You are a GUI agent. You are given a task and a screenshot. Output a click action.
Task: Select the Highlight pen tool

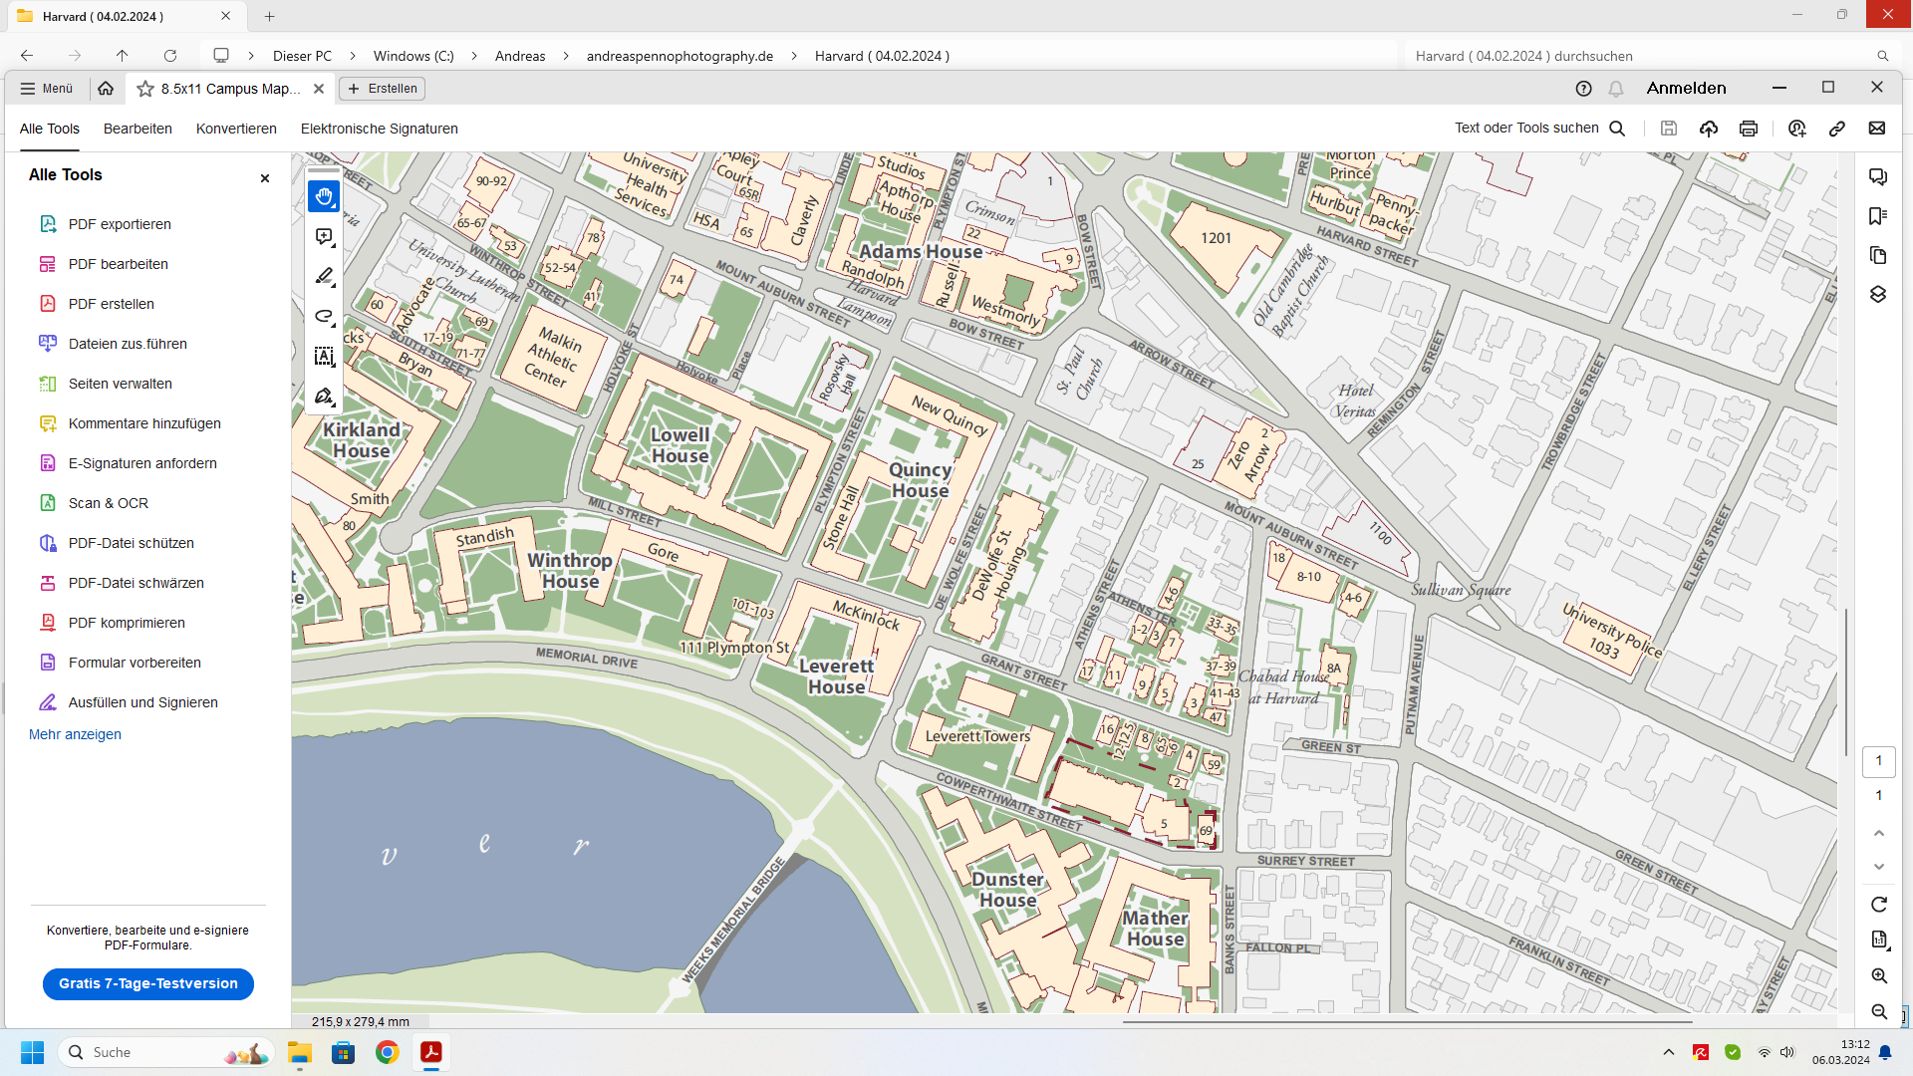click(x=324, y=277)
